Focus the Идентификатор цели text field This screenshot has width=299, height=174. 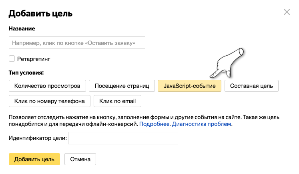point(123,138)
